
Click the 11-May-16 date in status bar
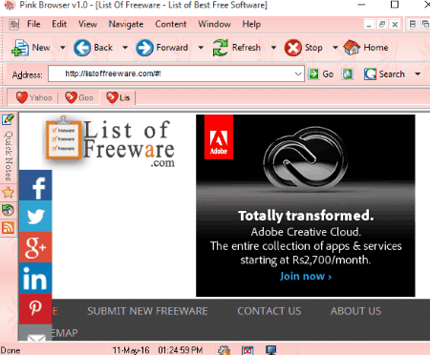(x=131, y=350)
